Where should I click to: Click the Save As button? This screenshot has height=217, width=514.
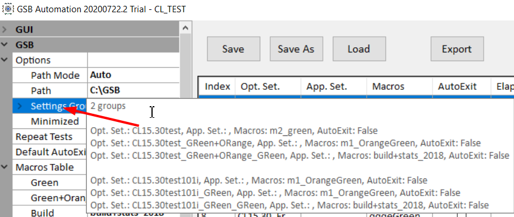296,49
